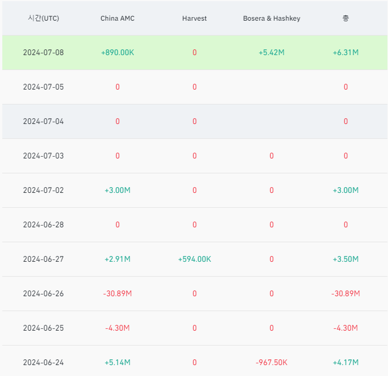The image size is (388, 376).
Task: Click the +890.00K China AMC value
Action: pos(117,53)
